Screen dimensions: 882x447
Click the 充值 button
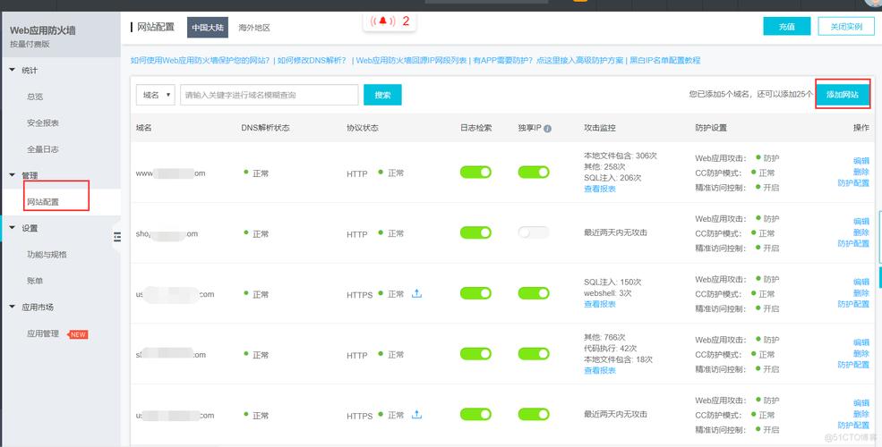point(787,27)
